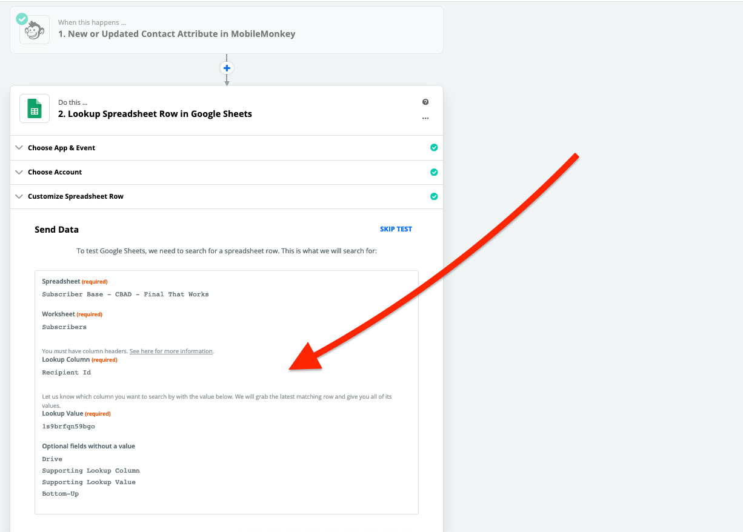The width and height of the screenshot is (743, 532).
Task: Click the Skip Test link
Action: tap(396, 229)
